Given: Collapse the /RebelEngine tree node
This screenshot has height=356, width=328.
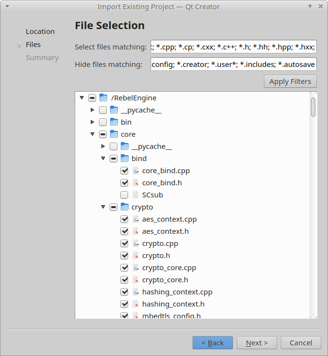Looking at the screenshot, I should point(82,98).
